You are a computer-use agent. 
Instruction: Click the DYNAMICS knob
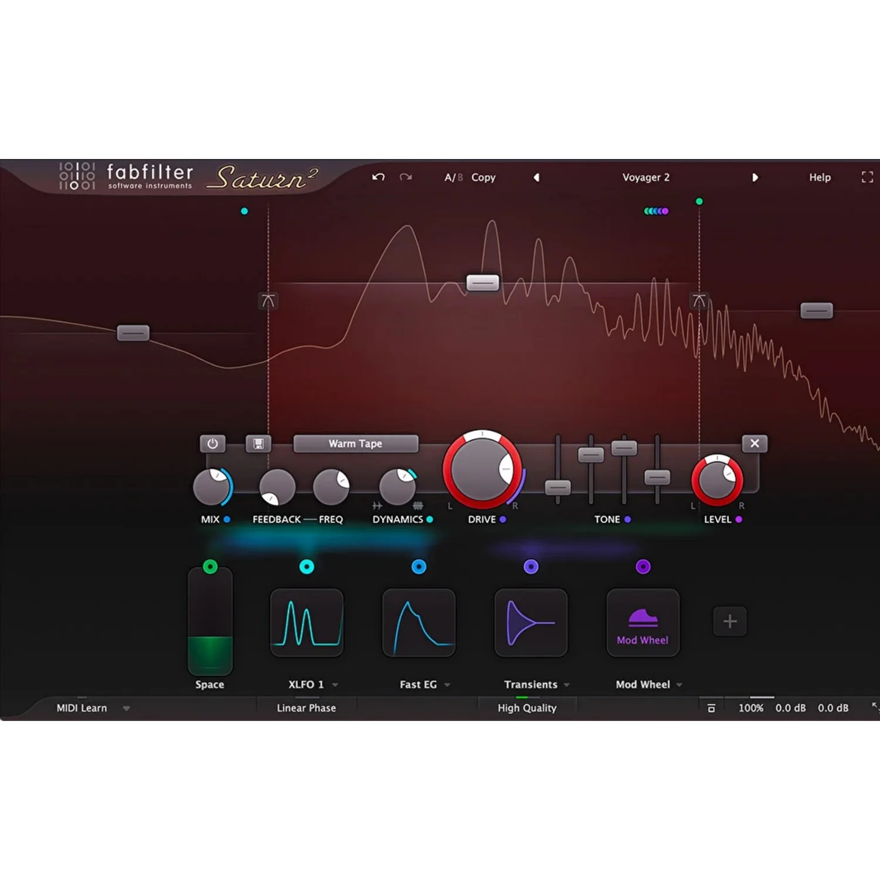click(x=398, y=486)
